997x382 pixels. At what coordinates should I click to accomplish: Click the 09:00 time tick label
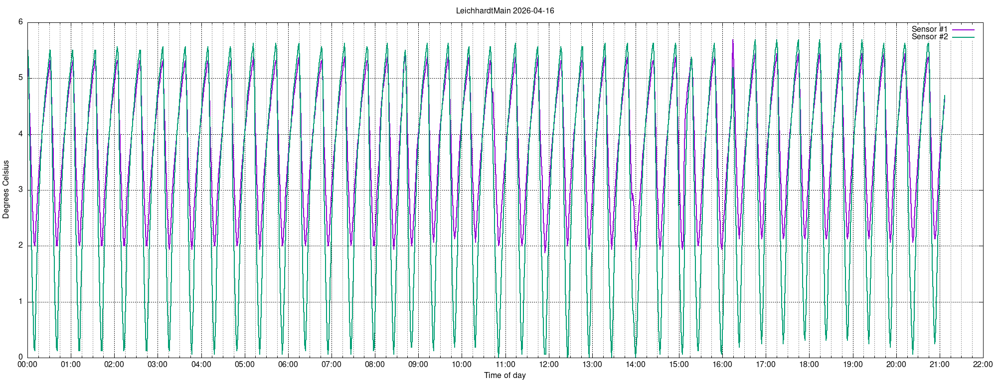pyautogui.click(x=418, y=364)
